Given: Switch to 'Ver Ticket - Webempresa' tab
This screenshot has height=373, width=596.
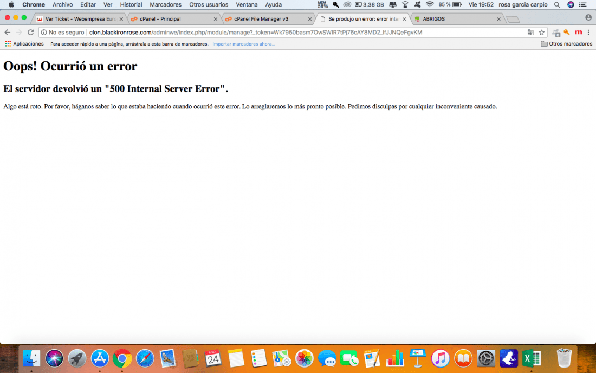Looking at the screenshot, I should 80,18.
